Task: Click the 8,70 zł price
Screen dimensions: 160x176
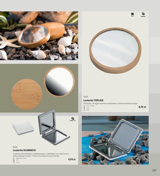Action: click(x=142, y=107)
